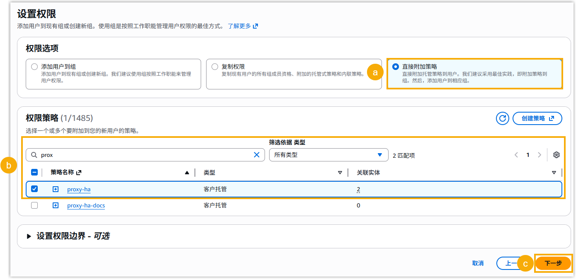Sort by 策略名称 ascending triangle
The width and height of the screenshot is (576, 279).
tap(187, 173)
